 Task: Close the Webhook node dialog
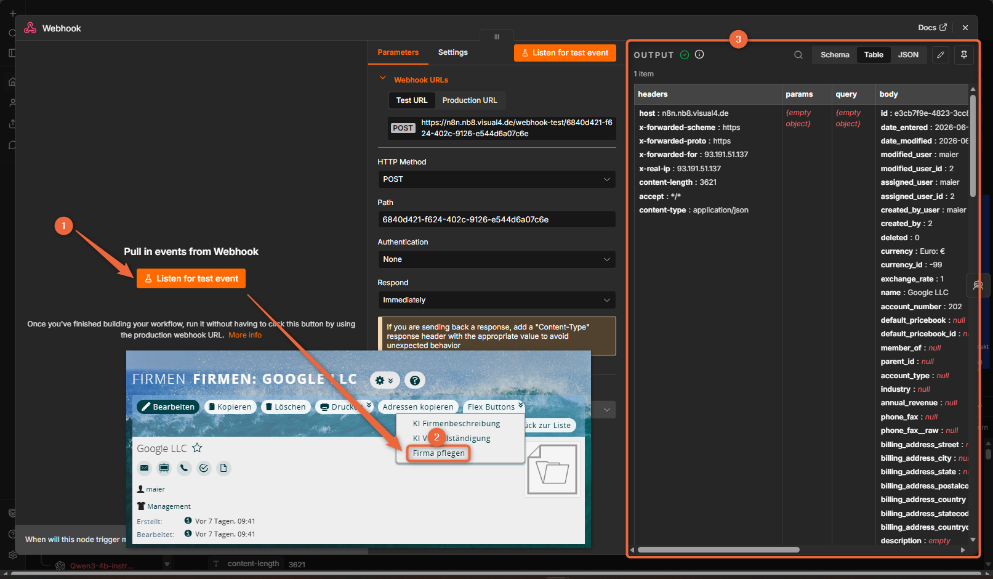(965, 28)
